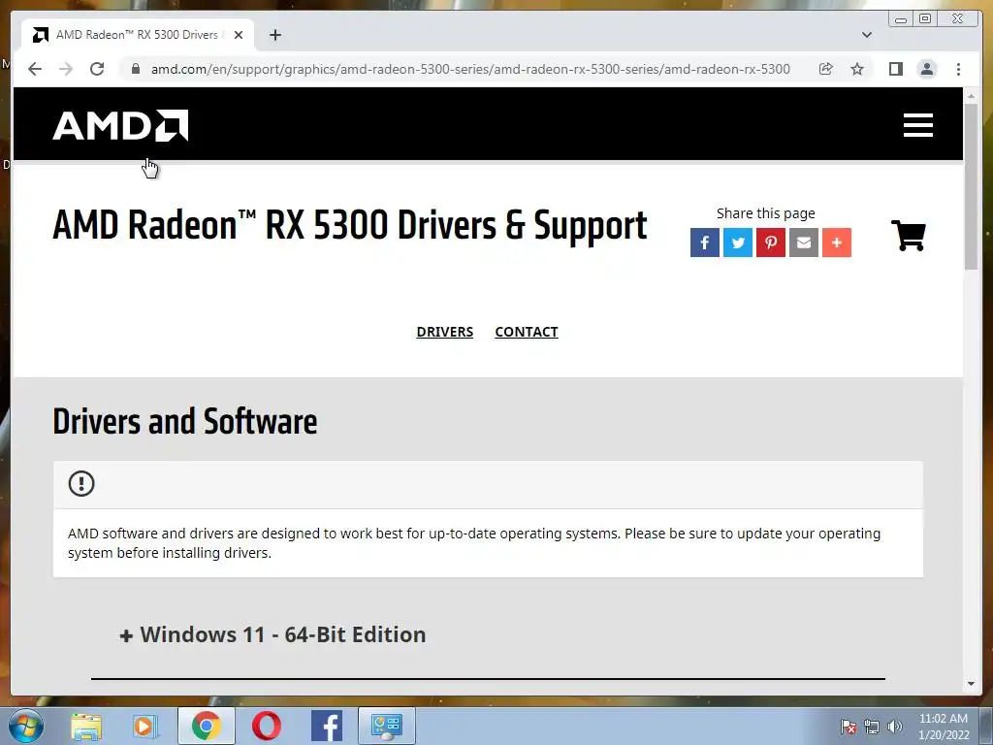The width and height of the screenshot is (993, 745).
Task: Click the page vertical scrollbar thumb
Action: pos(971,187)
